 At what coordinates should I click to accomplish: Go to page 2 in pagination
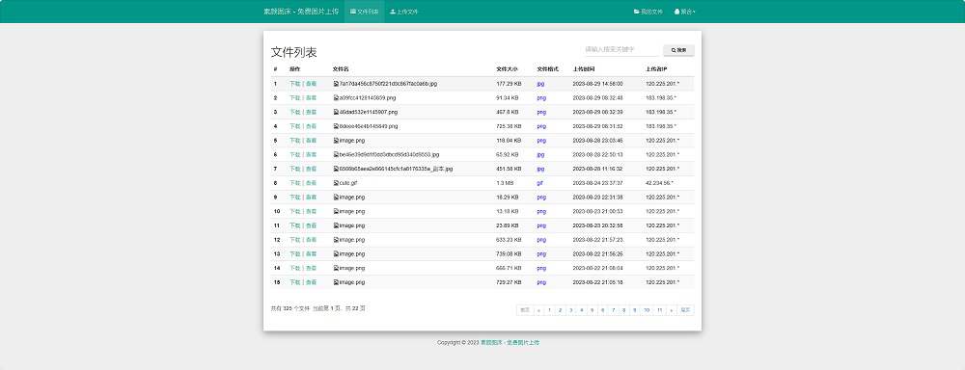point(560,310)
